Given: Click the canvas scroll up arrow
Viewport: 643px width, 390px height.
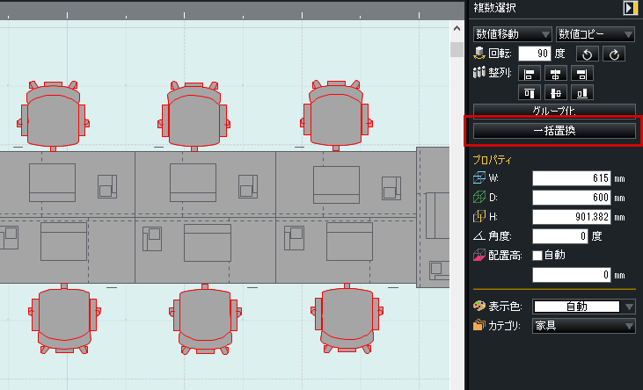Looking at the screenshot, I should pos(457,29).
